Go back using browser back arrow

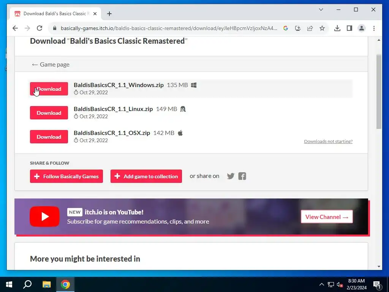[x=15, y=28]
